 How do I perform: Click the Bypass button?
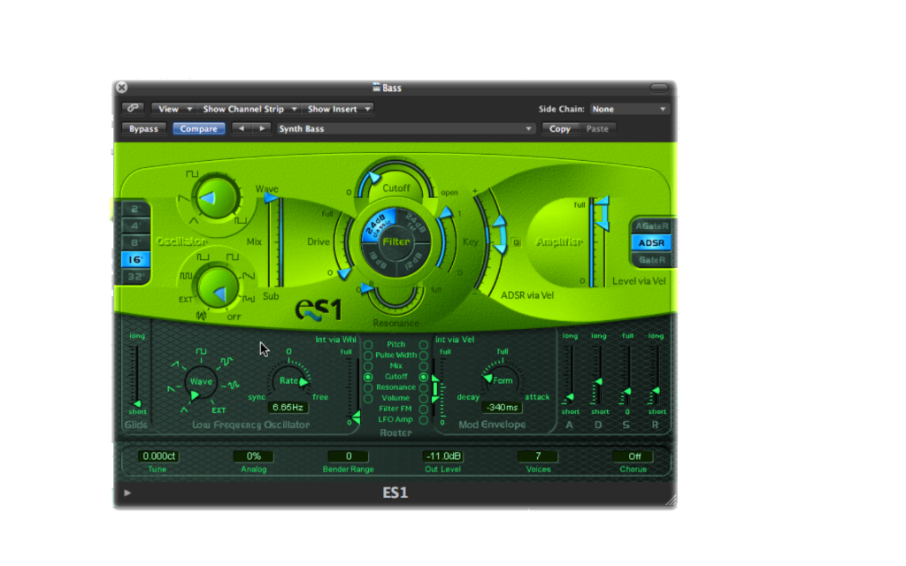pos(144,128)
